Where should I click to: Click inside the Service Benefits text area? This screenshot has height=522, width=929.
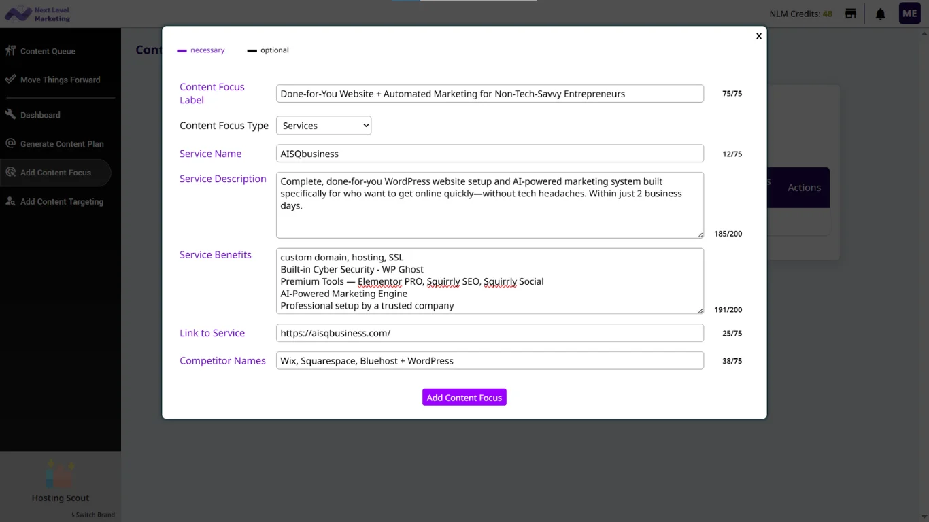pyautogui.click(x=490, y=281)
